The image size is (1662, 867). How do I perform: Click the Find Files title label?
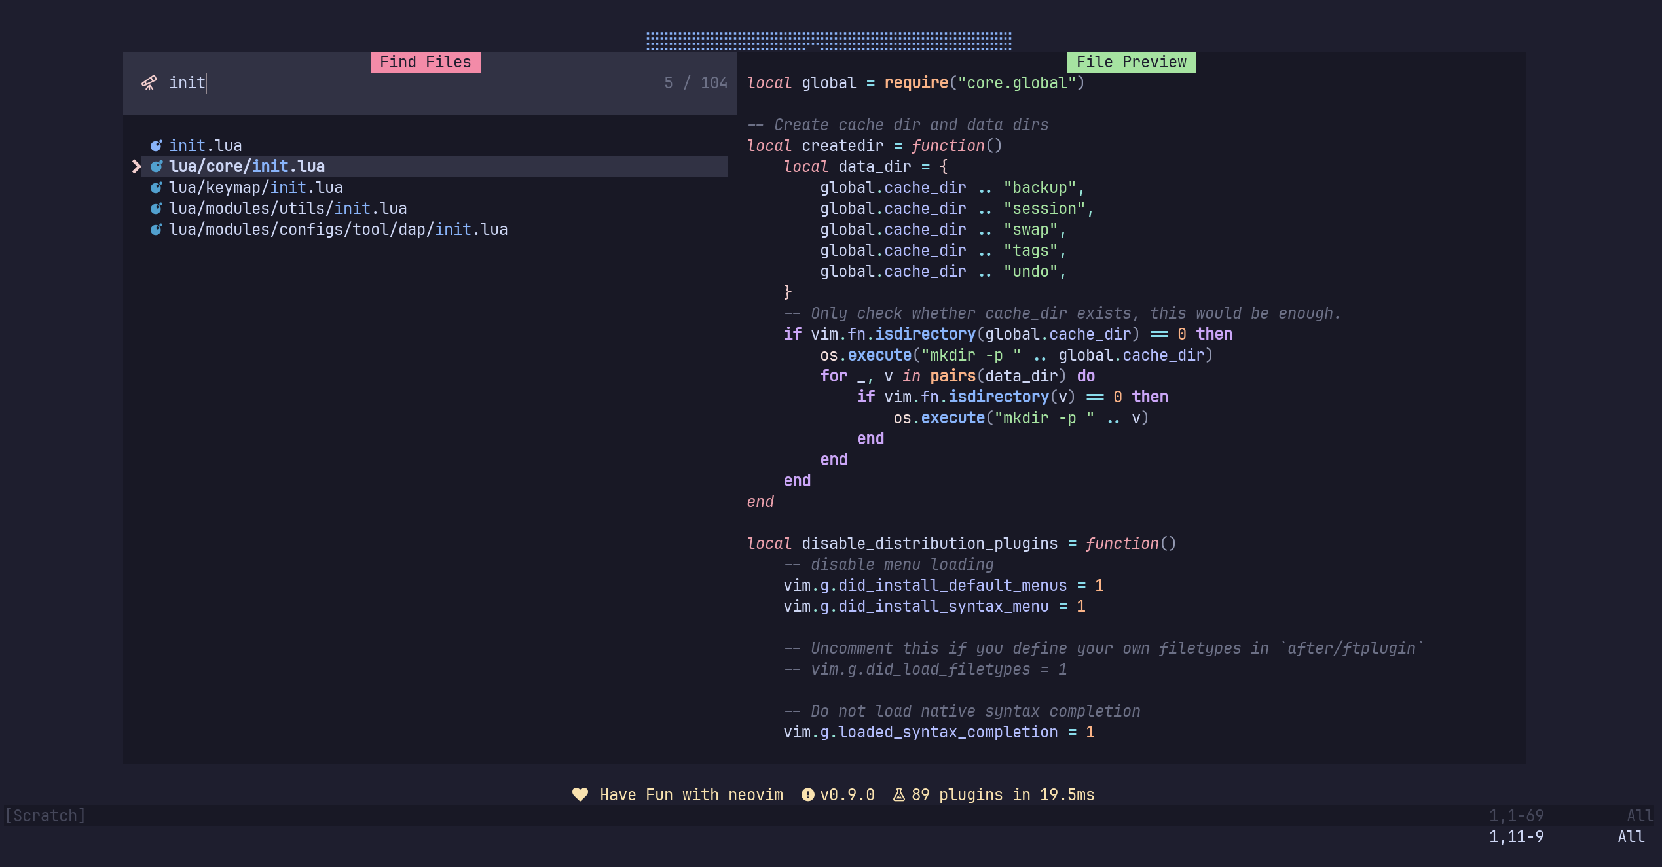[x=425, y=62]
